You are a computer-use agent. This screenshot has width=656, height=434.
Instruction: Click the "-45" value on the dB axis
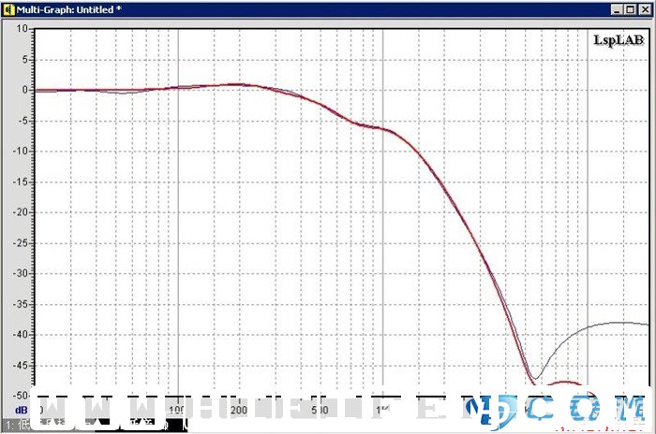(20, 365)
